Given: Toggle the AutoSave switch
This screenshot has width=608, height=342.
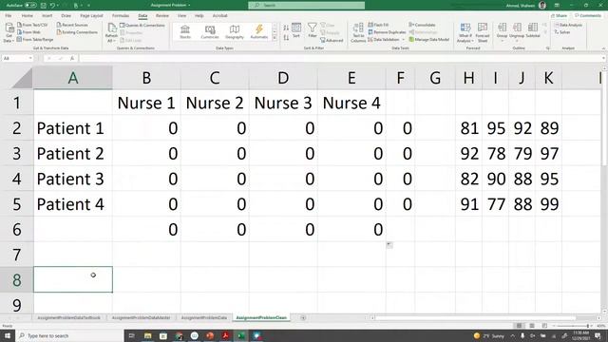Looking at the screenshot, I should (x=30, y=6).
